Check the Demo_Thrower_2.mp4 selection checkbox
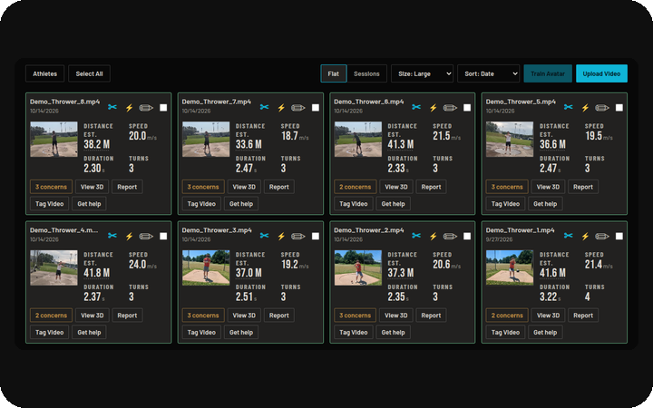653x408 pixels. [467, 237]
